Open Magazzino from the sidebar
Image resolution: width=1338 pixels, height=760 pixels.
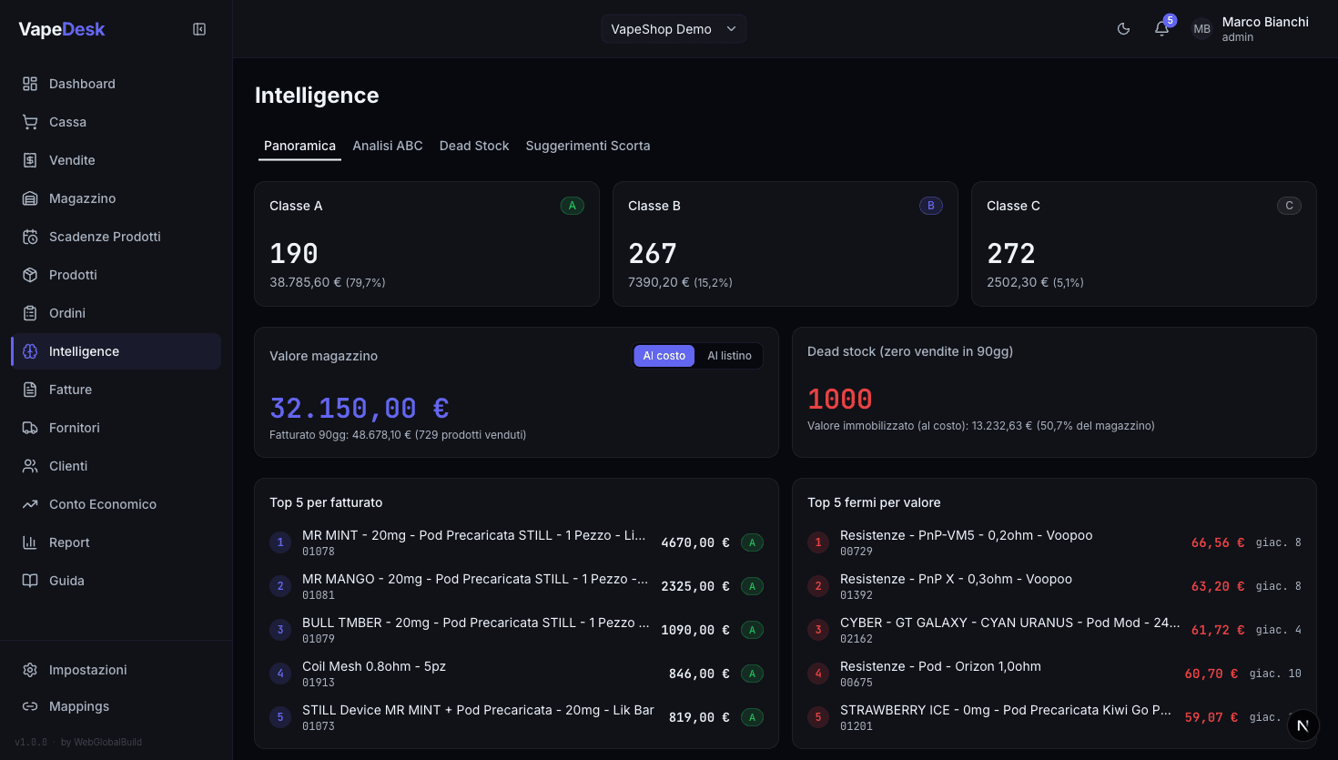[x=82, y=198]
